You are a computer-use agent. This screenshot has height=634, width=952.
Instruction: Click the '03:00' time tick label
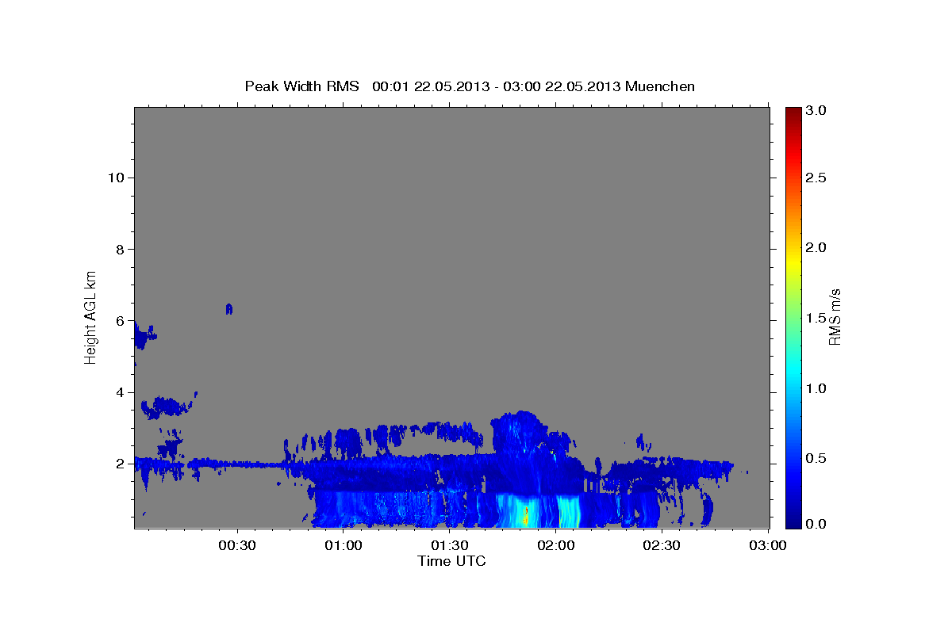768,545
